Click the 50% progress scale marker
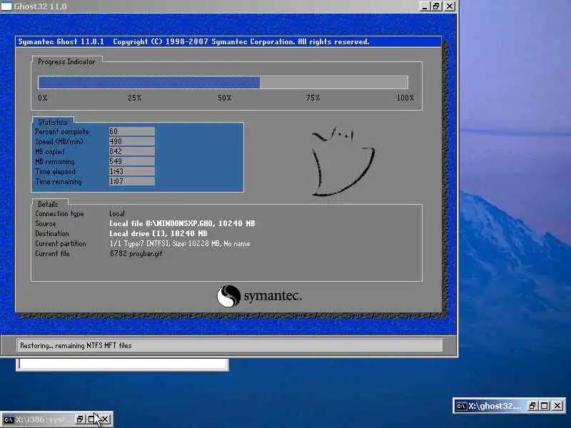571x428 pixels. (x=225, y=98)
